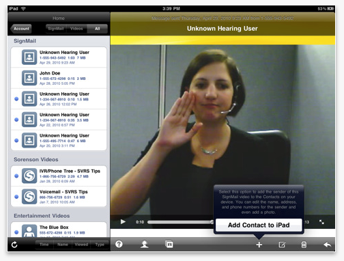This screenshot has width=344, height=261.
Task: Tap the compose reply icon
Action: (282, 245)
